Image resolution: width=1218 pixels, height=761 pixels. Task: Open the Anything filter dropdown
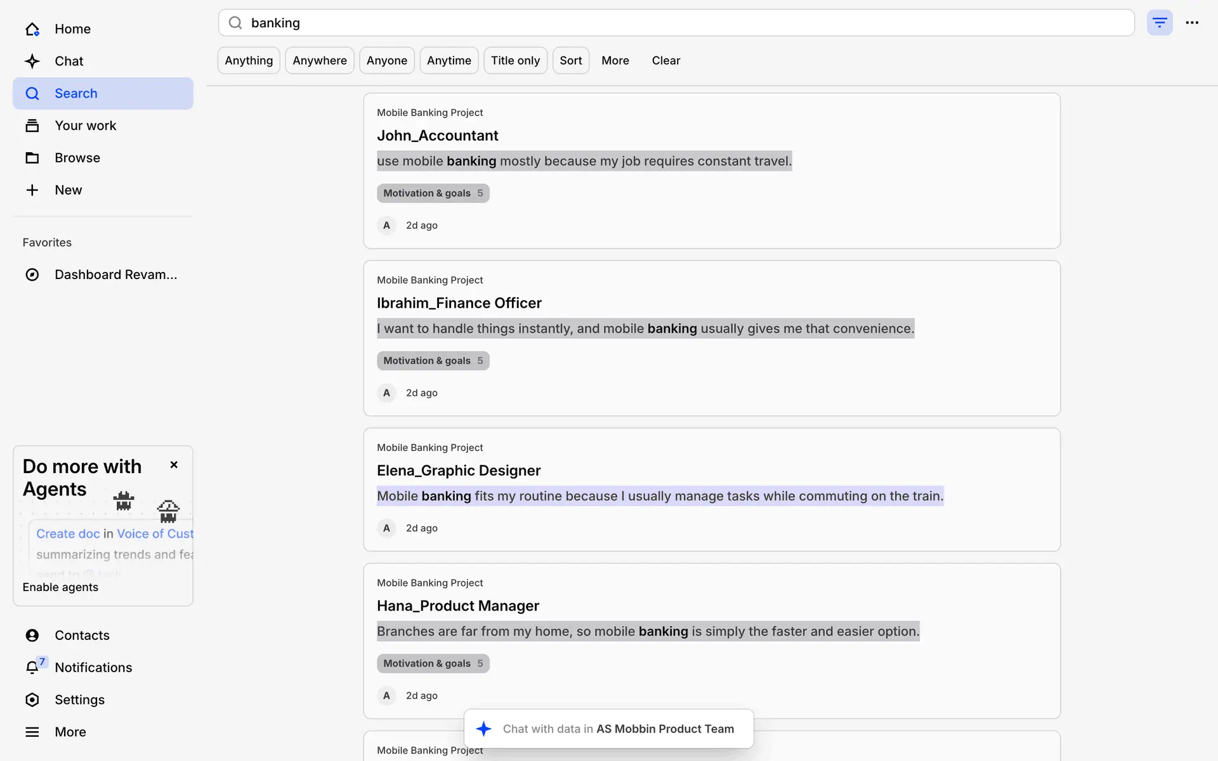click(x=249, y=60)
